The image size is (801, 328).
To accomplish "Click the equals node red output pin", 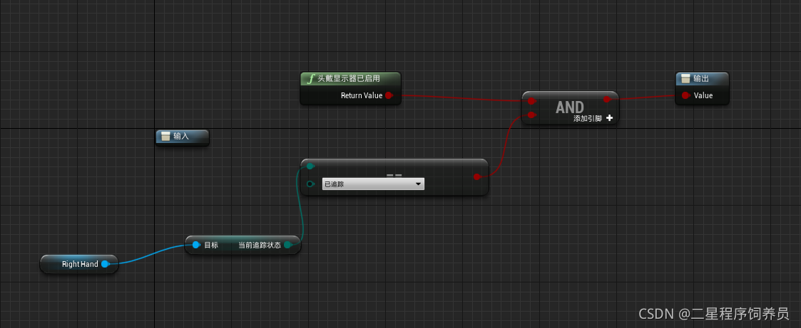I will 477,176.
